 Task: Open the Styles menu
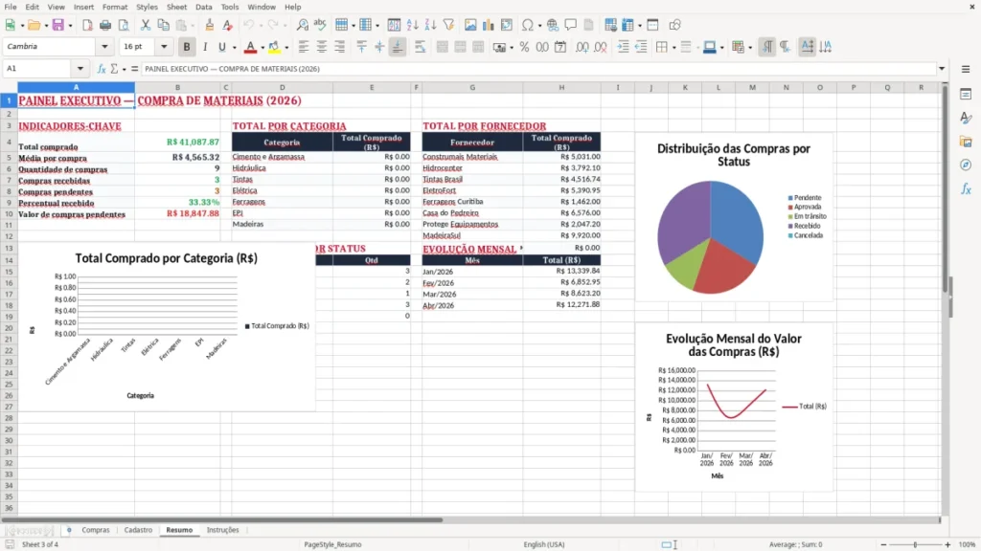coord(147,7)
